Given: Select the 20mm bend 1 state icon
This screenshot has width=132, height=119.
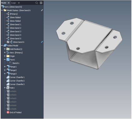Looking at the screenshot, I should (x=8, y=24).
